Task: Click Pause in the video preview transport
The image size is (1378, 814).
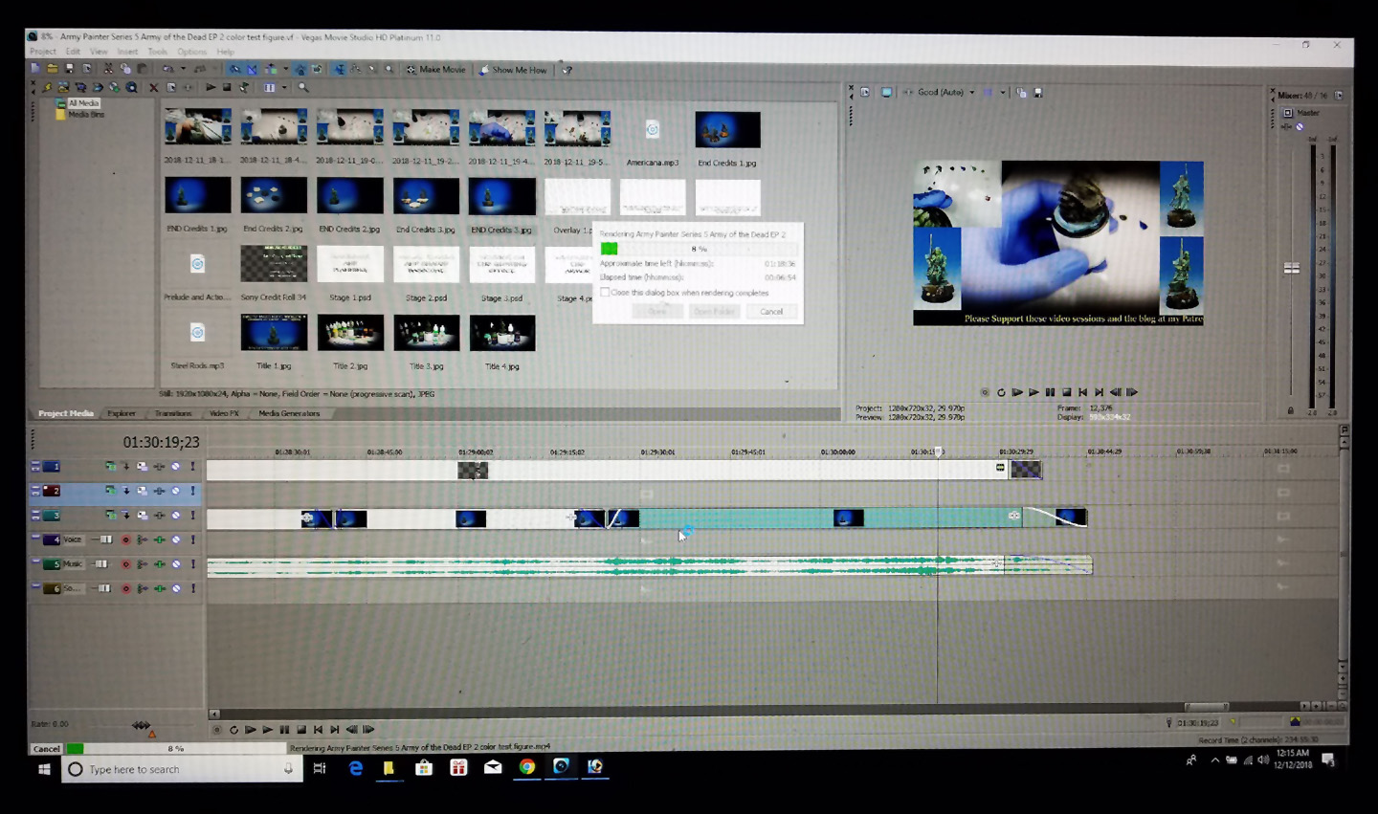Action: pos(1050,392)
